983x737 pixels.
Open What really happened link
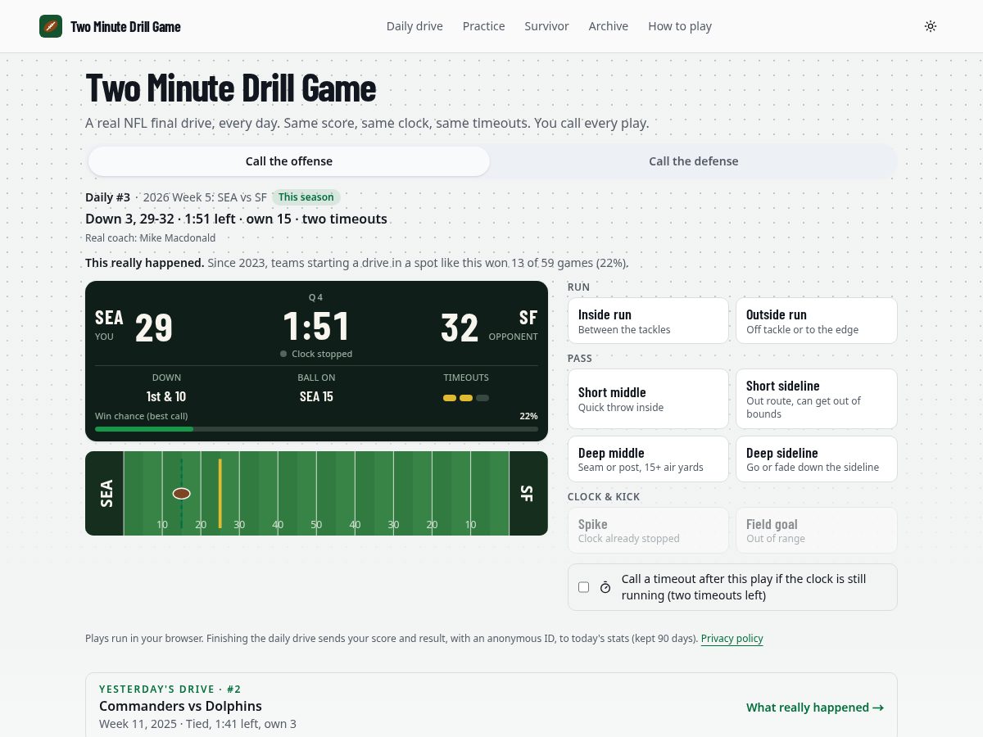click(x=814, y=708)
